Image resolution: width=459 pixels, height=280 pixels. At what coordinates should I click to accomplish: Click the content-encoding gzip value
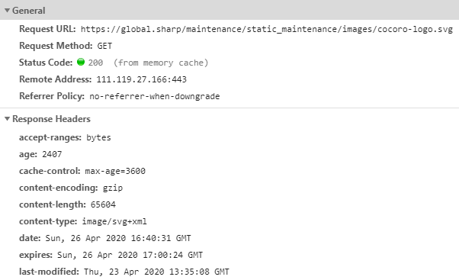[113, 188]
